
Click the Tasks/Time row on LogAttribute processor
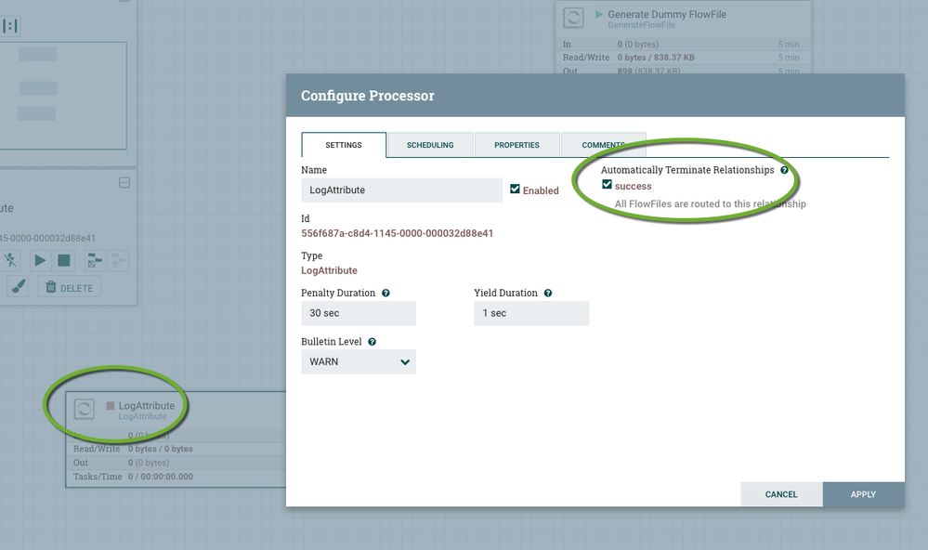click(x=176, y=477)
